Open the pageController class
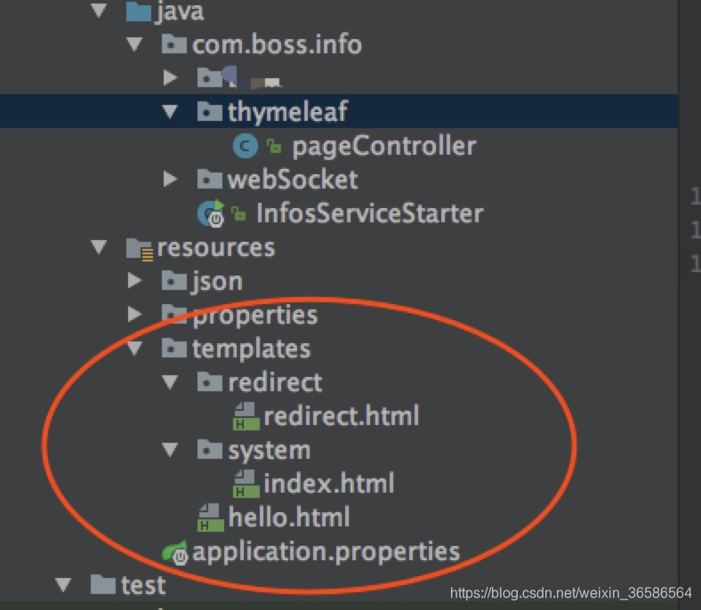 pos(384,147)
